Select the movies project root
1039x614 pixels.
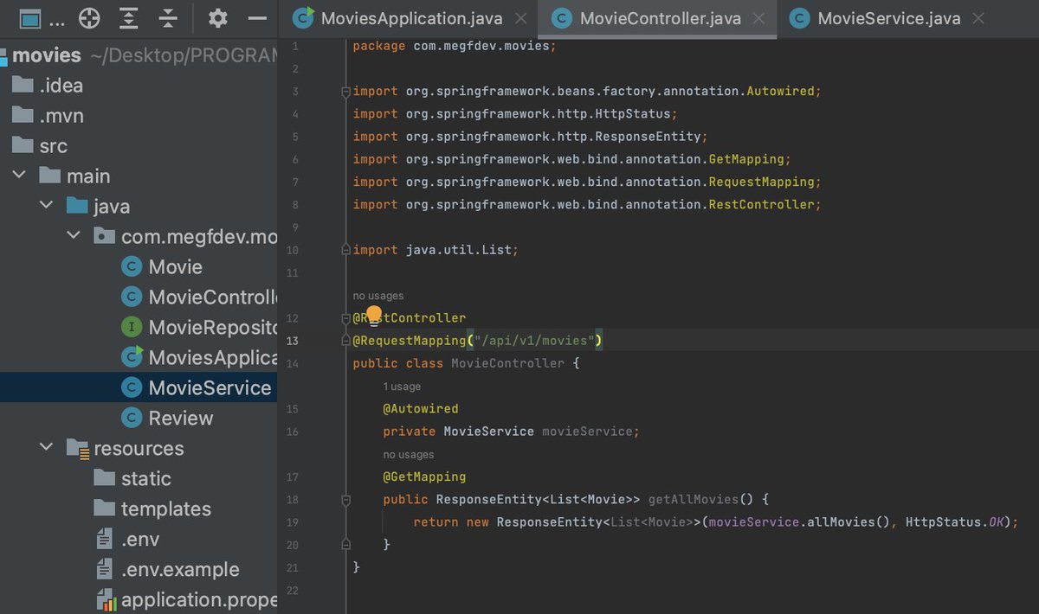click(139, 54)
